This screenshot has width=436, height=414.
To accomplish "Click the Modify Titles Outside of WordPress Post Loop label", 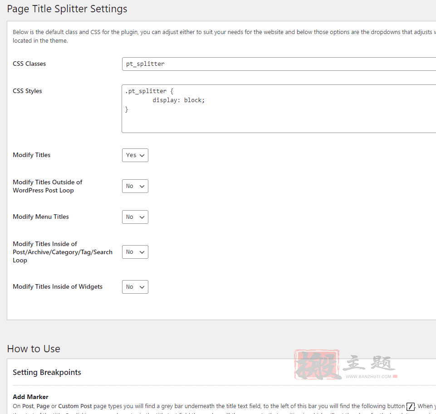I will point(48,186).
